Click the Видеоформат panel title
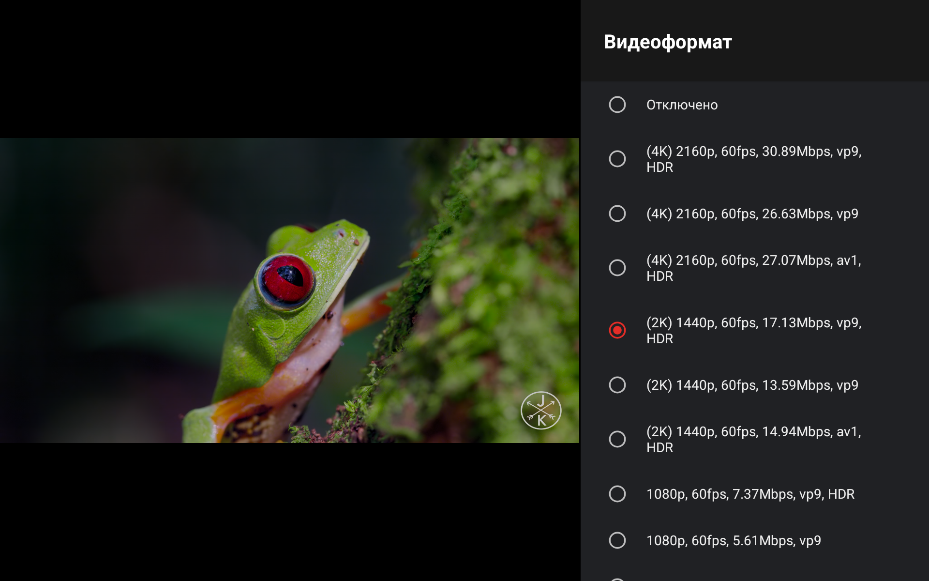 [x=668, y=42]
